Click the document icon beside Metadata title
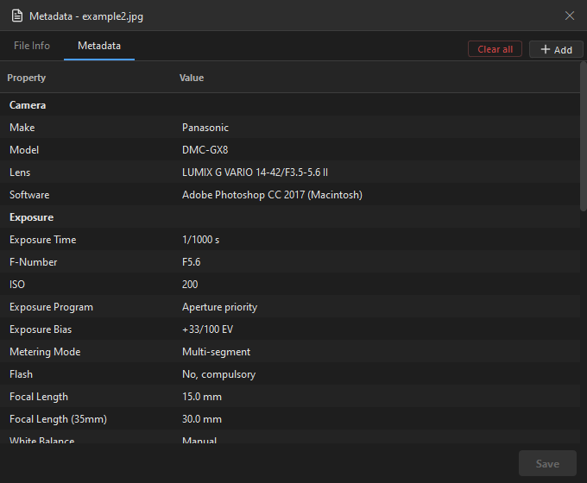 click(x=17, y=16)
